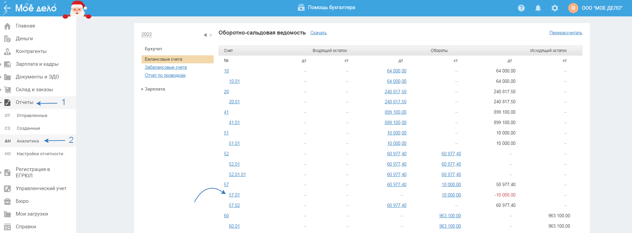Open the 2022 year selector

pyautogui.click(x=147, y=35)
